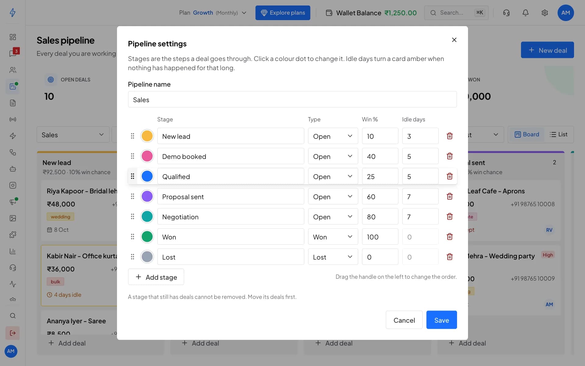The image size is (585, 366).
Task: Edit the Pipeline name field
Action: (292, 99)
